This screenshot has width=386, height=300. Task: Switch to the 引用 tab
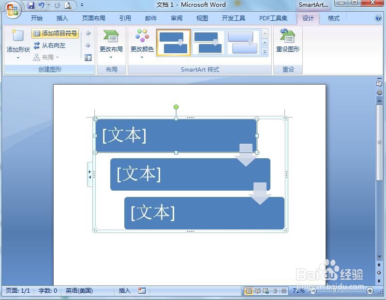pos(125,18)
